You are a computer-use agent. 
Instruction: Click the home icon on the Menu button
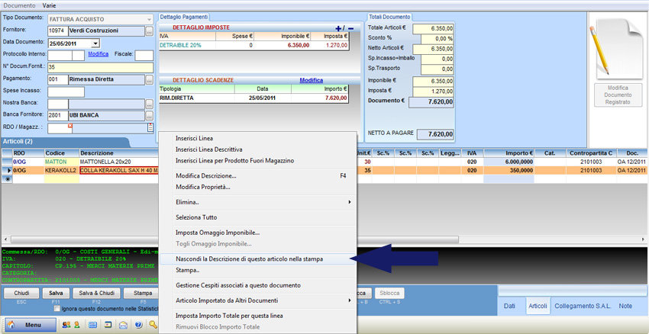pos(11,325)
